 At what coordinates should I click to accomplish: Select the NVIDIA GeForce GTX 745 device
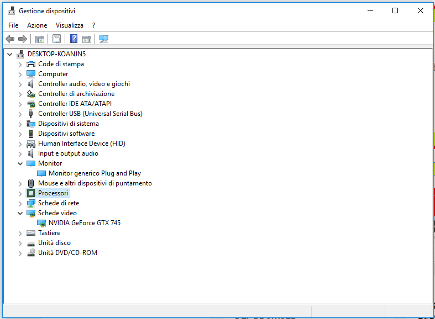(x=84, y=223)
